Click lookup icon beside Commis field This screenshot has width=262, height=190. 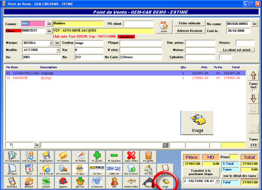[x=49, y=23]
